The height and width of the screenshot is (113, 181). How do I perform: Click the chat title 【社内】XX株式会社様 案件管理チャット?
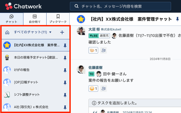click(x=130, y=19)
